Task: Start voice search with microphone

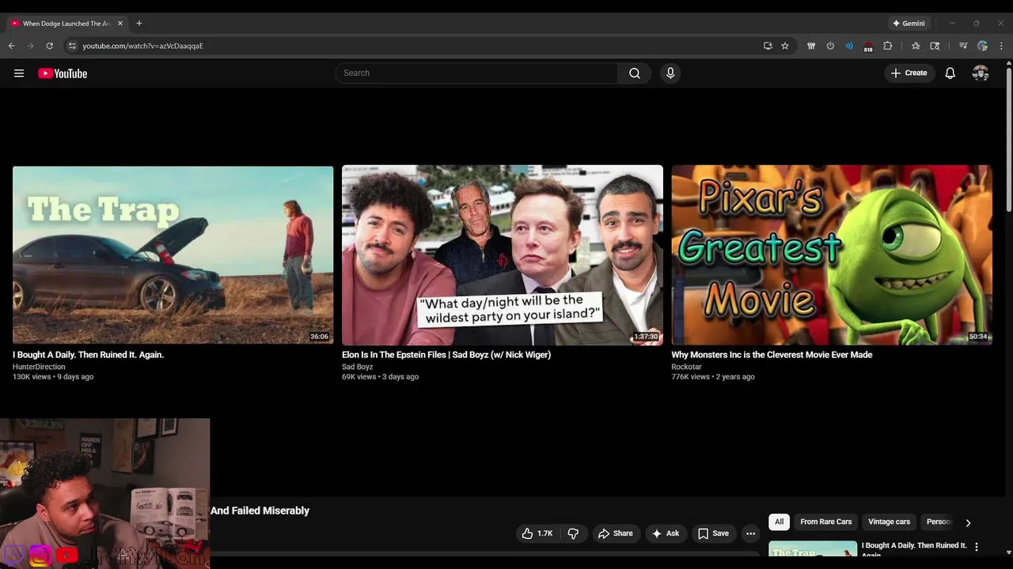Action: [x=670, y=73]
